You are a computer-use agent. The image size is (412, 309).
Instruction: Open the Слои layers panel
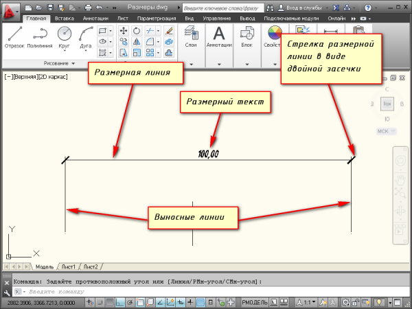(191, 36)
